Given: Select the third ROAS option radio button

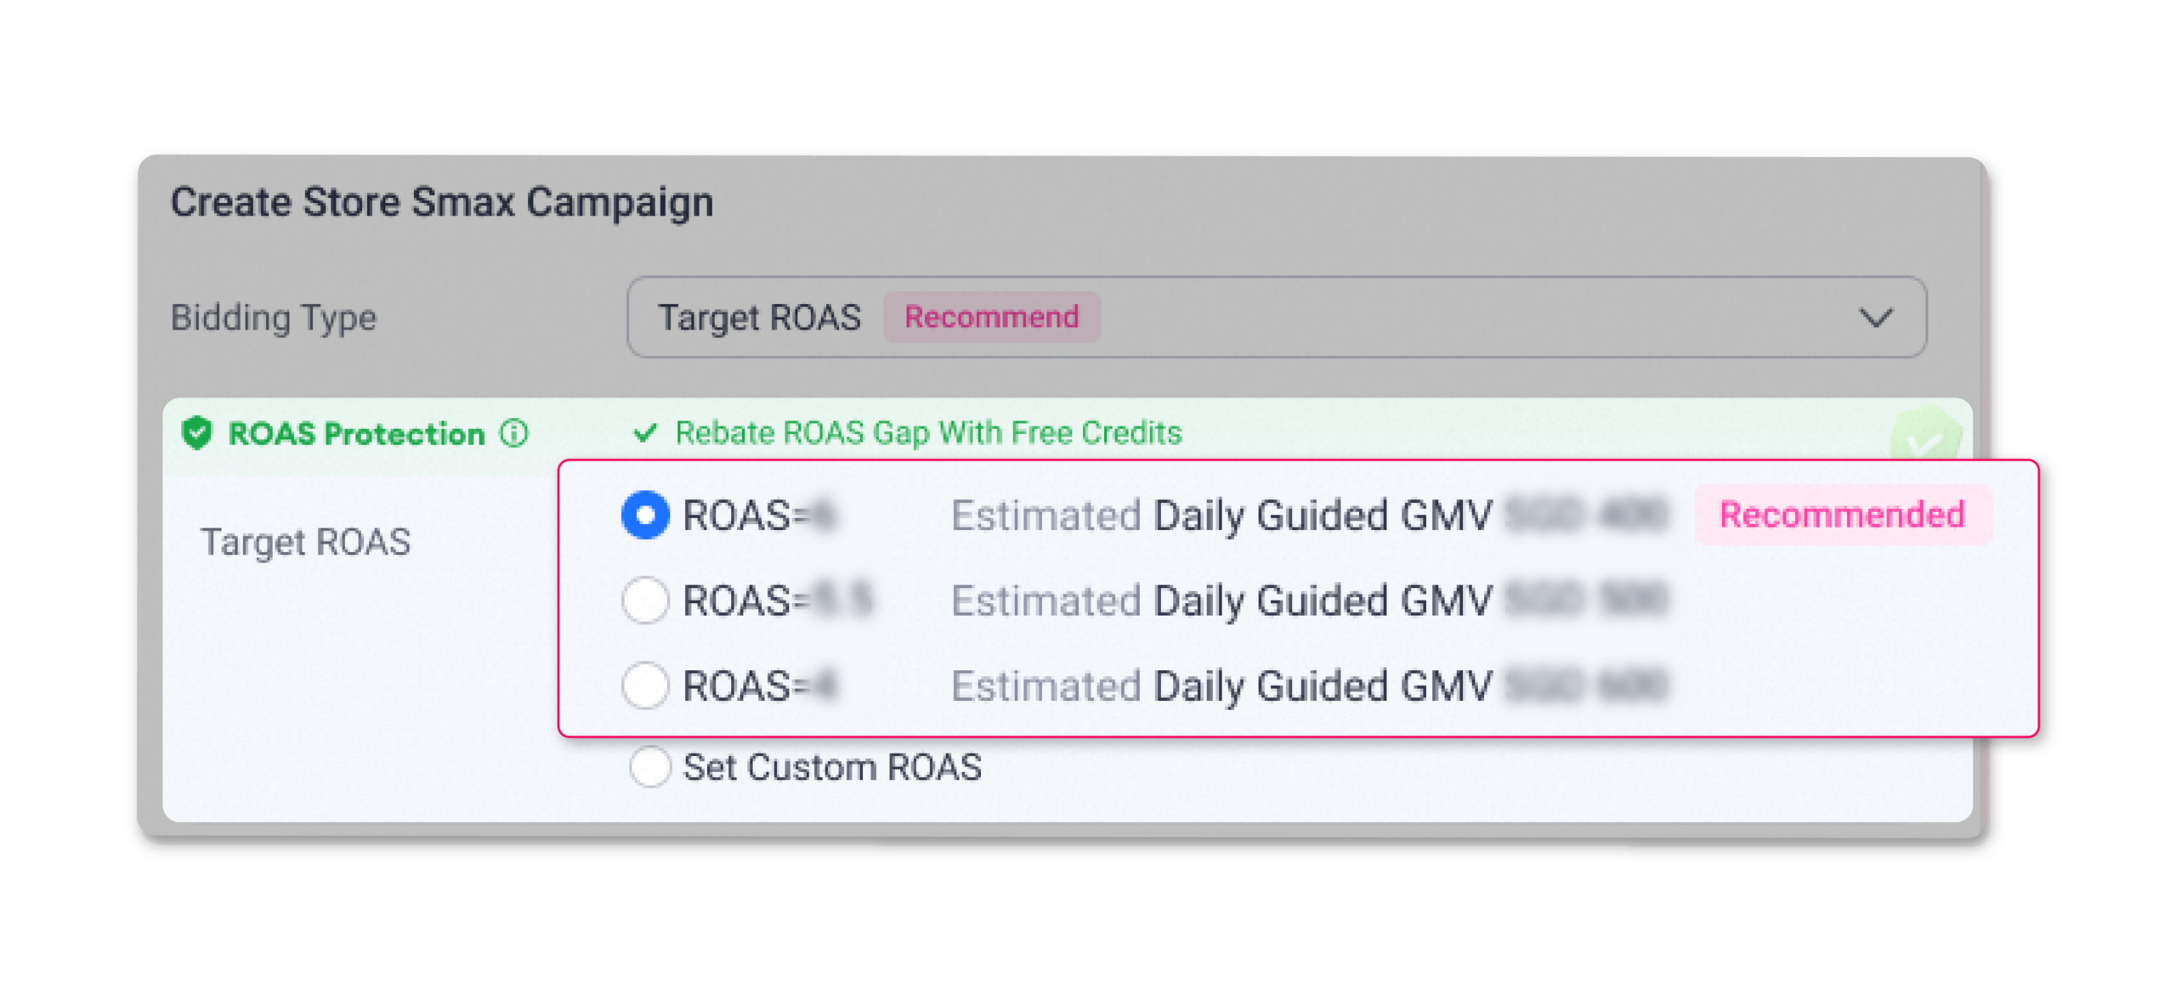Looking at the screenshot, I should (x=645, y=686).
